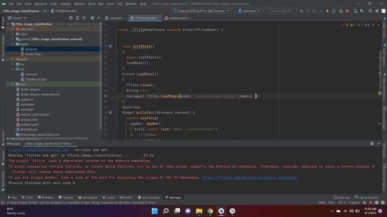Click the Android Studio taskbar icon
Viewport: 387px width, 217px height.
(x=221, y=211)
